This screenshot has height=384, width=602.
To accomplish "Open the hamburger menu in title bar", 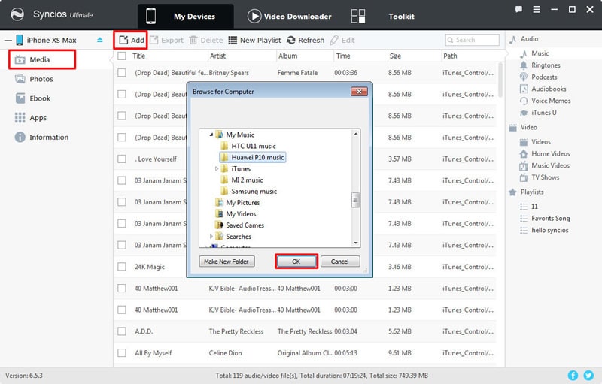I will [x=537, y=9].
